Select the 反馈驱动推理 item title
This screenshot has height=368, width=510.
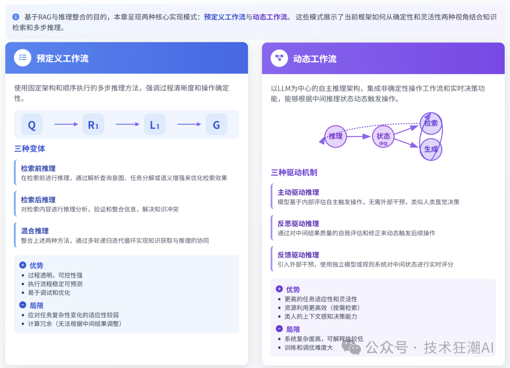point(298,255)
